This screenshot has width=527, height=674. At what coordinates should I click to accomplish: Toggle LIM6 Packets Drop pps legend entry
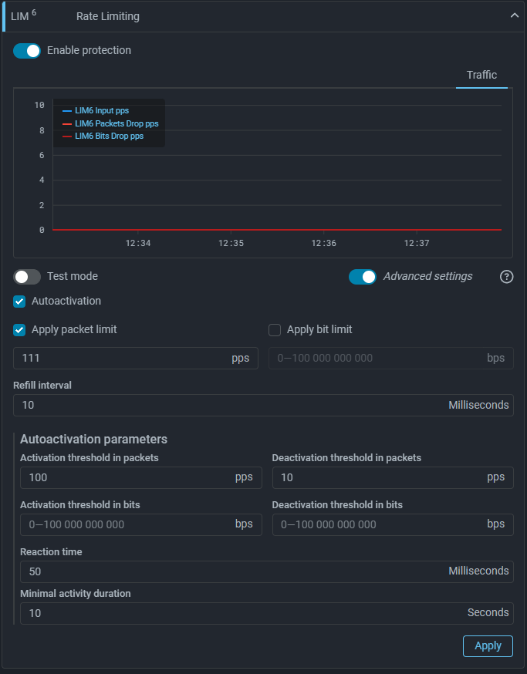click(x=116, y=123)
